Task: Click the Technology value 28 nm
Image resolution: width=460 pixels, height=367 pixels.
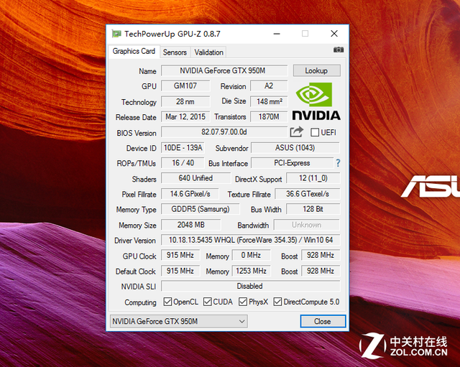Action: coord(185,101)
